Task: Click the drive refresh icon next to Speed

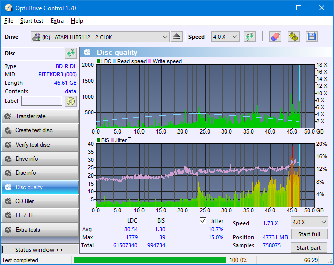Action: [x=250, y=37]
